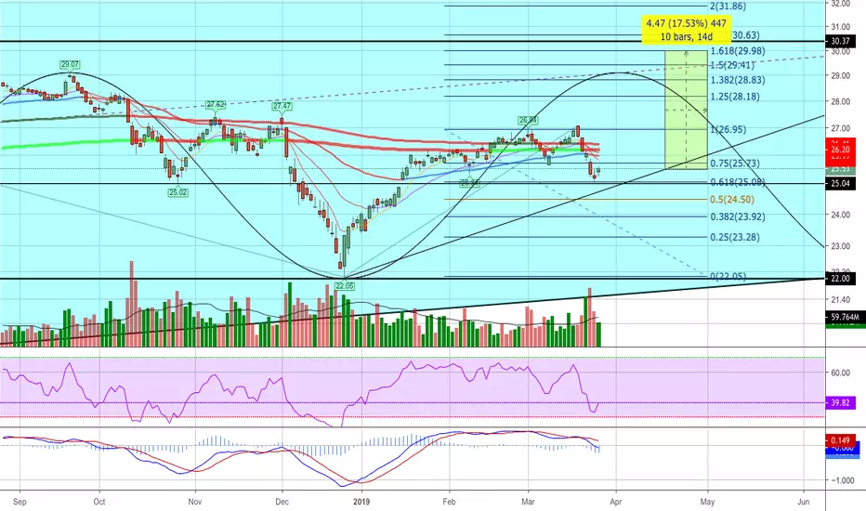Click Apr on the time axis
Image resolution: width=866 pixels, height=511 pixels.
(x=616, y=502)
